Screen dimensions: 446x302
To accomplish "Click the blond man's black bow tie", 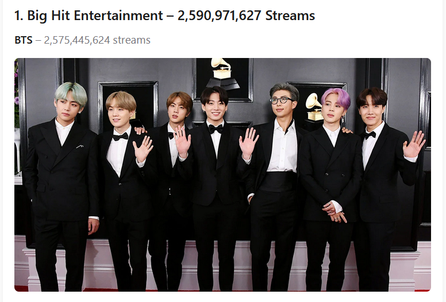I will point(120,137).
